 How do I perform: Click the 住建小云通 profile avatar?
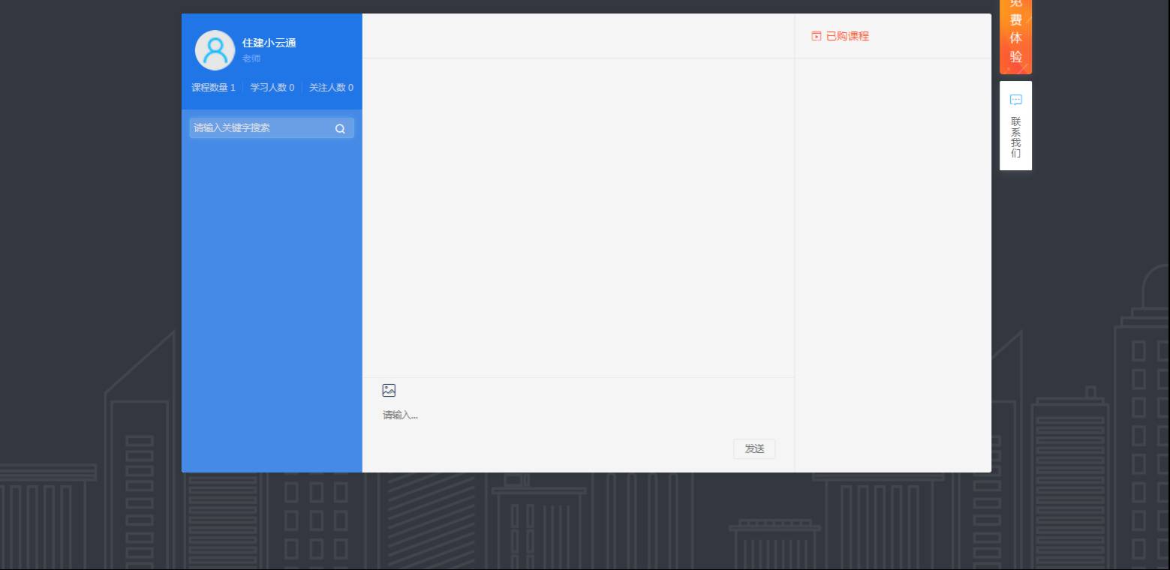pos(215,50)
